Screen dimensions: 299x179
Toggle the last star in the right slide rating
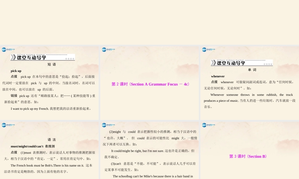click(x=272, y=64)
